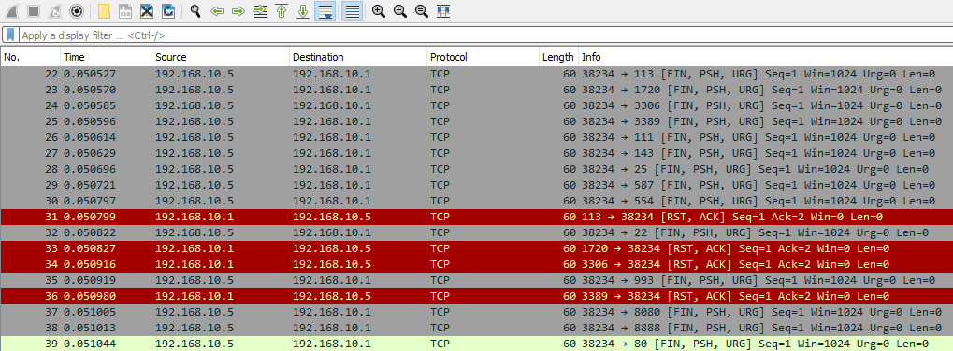Sort by the No. column header

[30, 57]
